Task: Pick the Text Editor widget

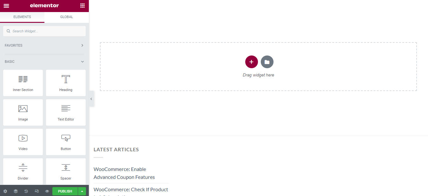Action: tap(66, 113)
